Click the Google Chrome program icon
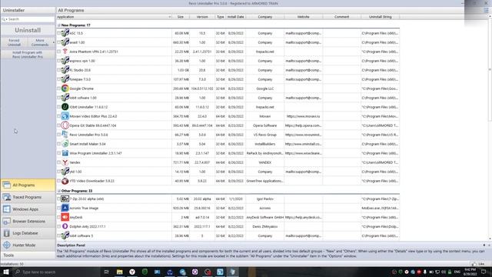492x277 pixels. point(65,88)
